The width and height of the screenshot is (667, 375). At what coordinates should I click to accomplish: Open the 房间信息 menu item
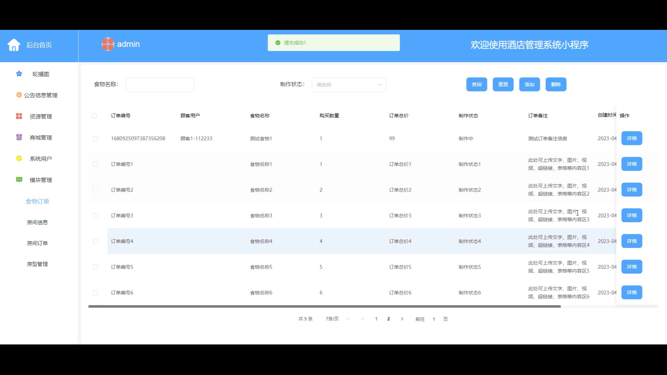[x=37, y=222]
